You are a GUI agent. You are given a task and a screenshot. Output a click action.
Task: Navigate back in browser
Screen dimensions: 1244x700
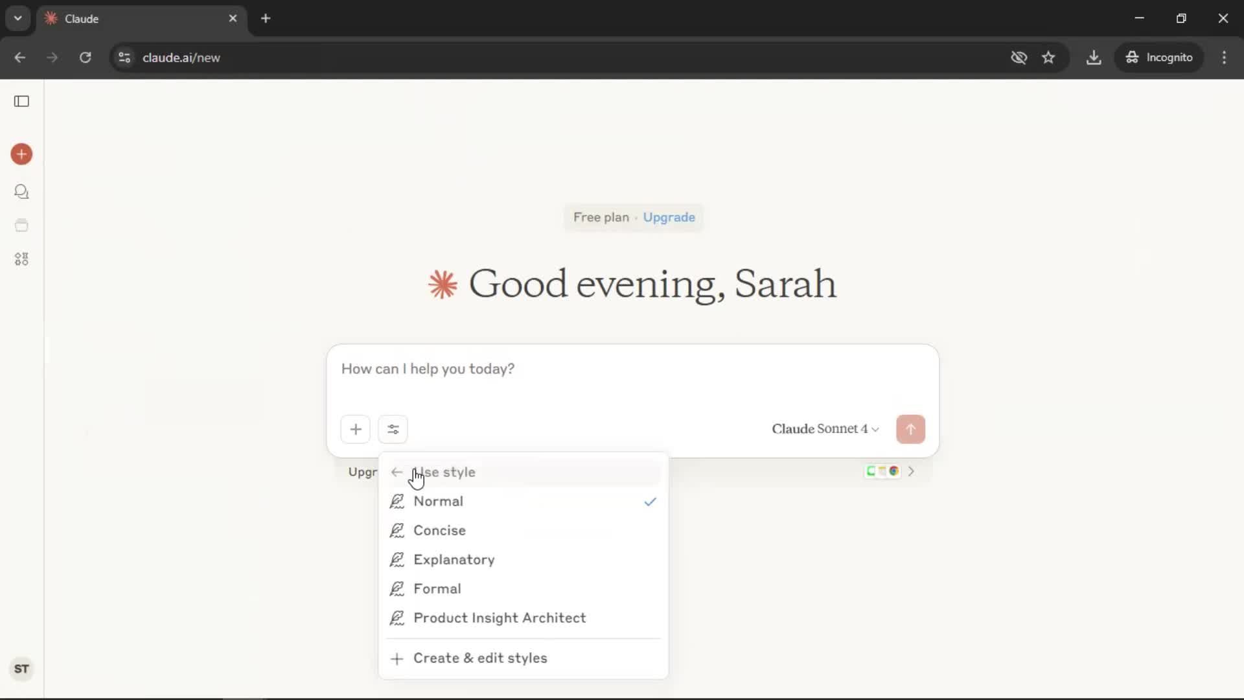coord(20,58)
